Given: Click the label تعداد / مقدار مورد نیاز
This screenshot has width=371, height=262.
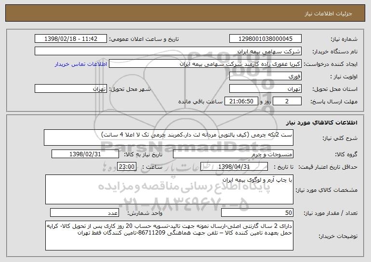Looking at the screenshot, I should tap(331, 213).
